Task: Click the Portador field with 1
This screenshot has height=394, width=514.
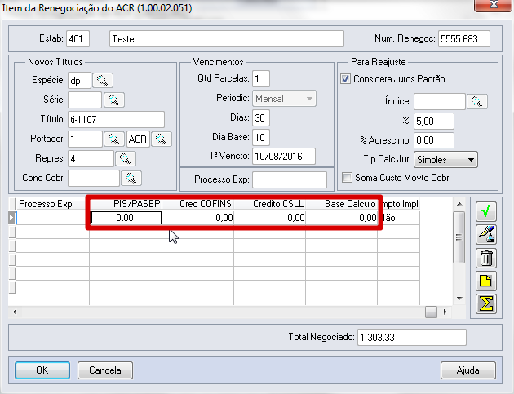Action: pyautogui.click(x=85, y=139)
